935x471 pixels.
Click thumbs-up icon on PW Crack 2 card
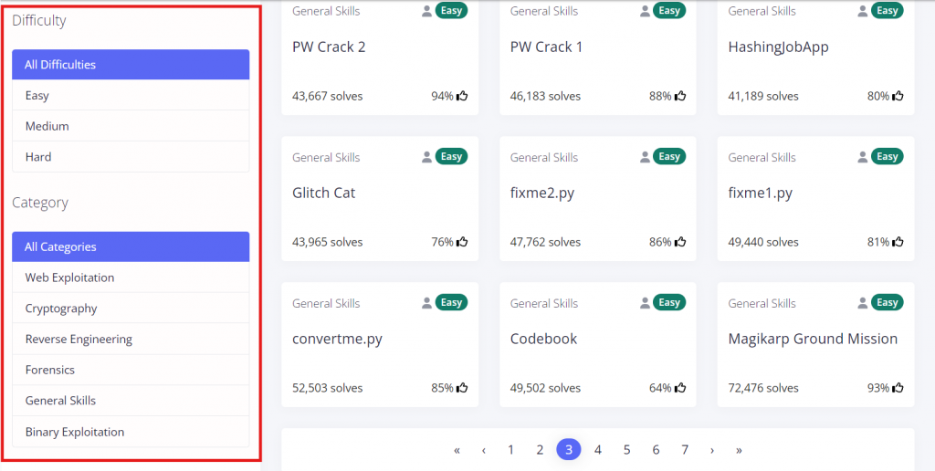coord(462,96)
